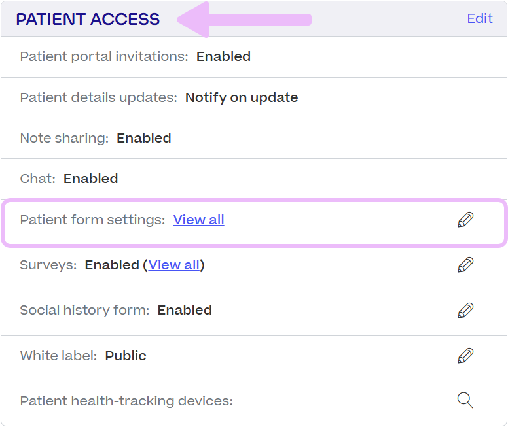Edit Surveys using the pencil icon
Screen dimensions: 508x427
coord(465,265)
